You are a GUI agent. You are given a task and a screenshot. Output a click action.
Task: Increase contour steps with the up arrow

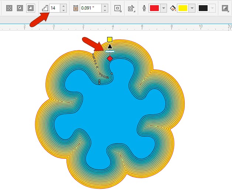[64, 6]
